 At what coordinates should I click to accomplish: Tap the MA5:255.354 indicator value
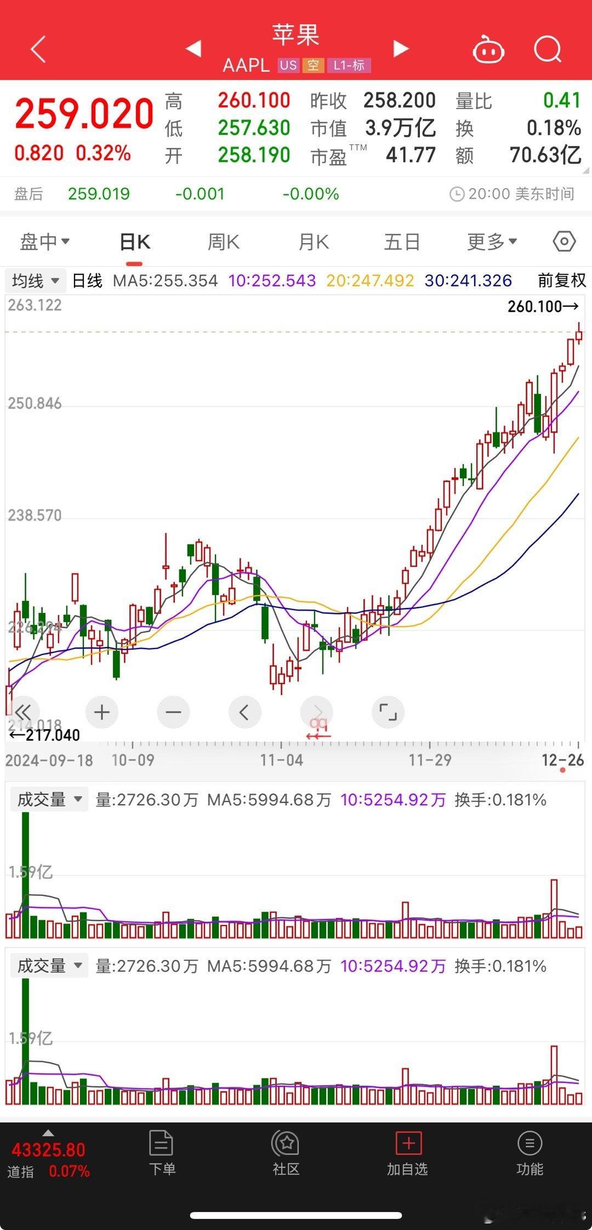(165, 280)
